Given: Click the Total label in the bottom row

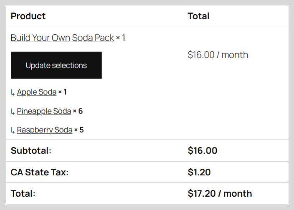Looking at the screenshot, I should pos(23,193).
